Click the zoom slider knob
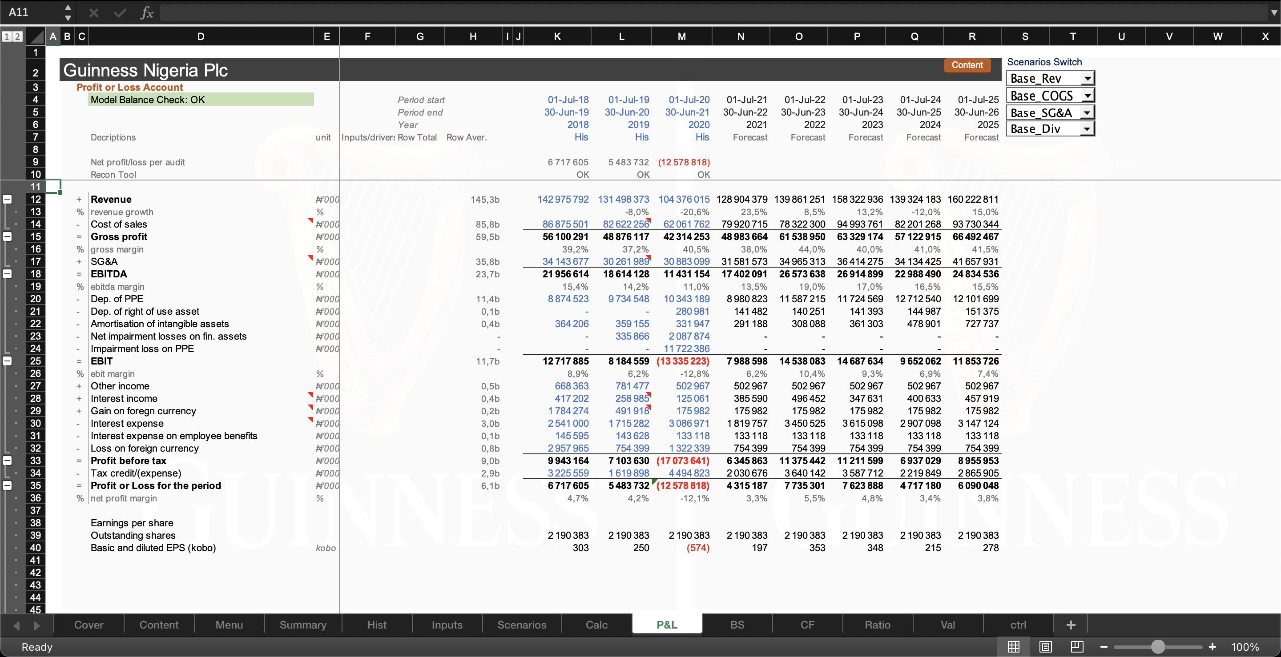Image resolution: width=1281 pixels, height=657 pixels. pos(1158,647)
